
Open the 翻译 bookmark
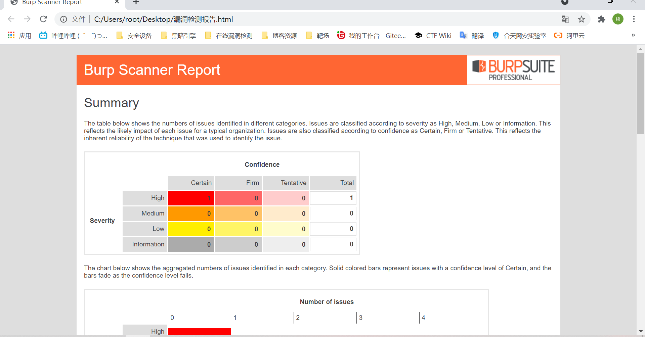472,36
